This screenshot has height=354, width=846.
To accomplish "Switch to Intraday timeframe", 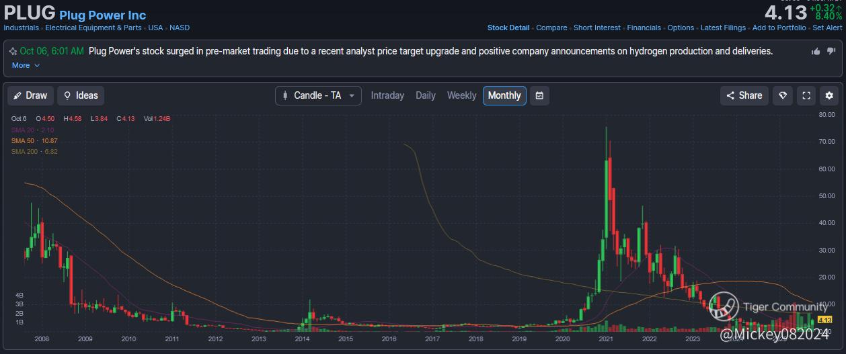I will click(x=387, y=95).
